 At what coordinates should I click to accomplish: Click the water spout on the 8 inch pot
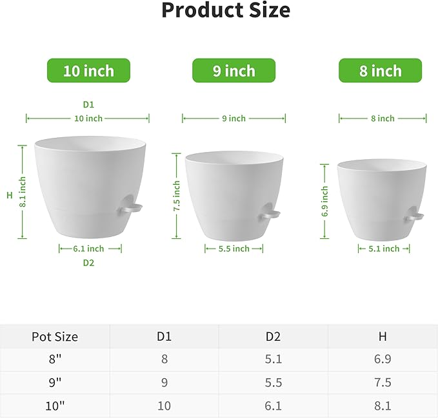pyautogui.click(x=414, y=217)
